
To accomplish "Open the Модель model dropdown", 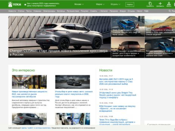I will pos(115,4).
